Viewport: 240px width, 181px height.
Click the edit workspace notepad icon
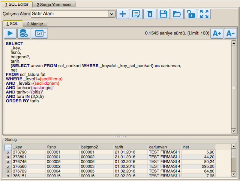(136, 14)
